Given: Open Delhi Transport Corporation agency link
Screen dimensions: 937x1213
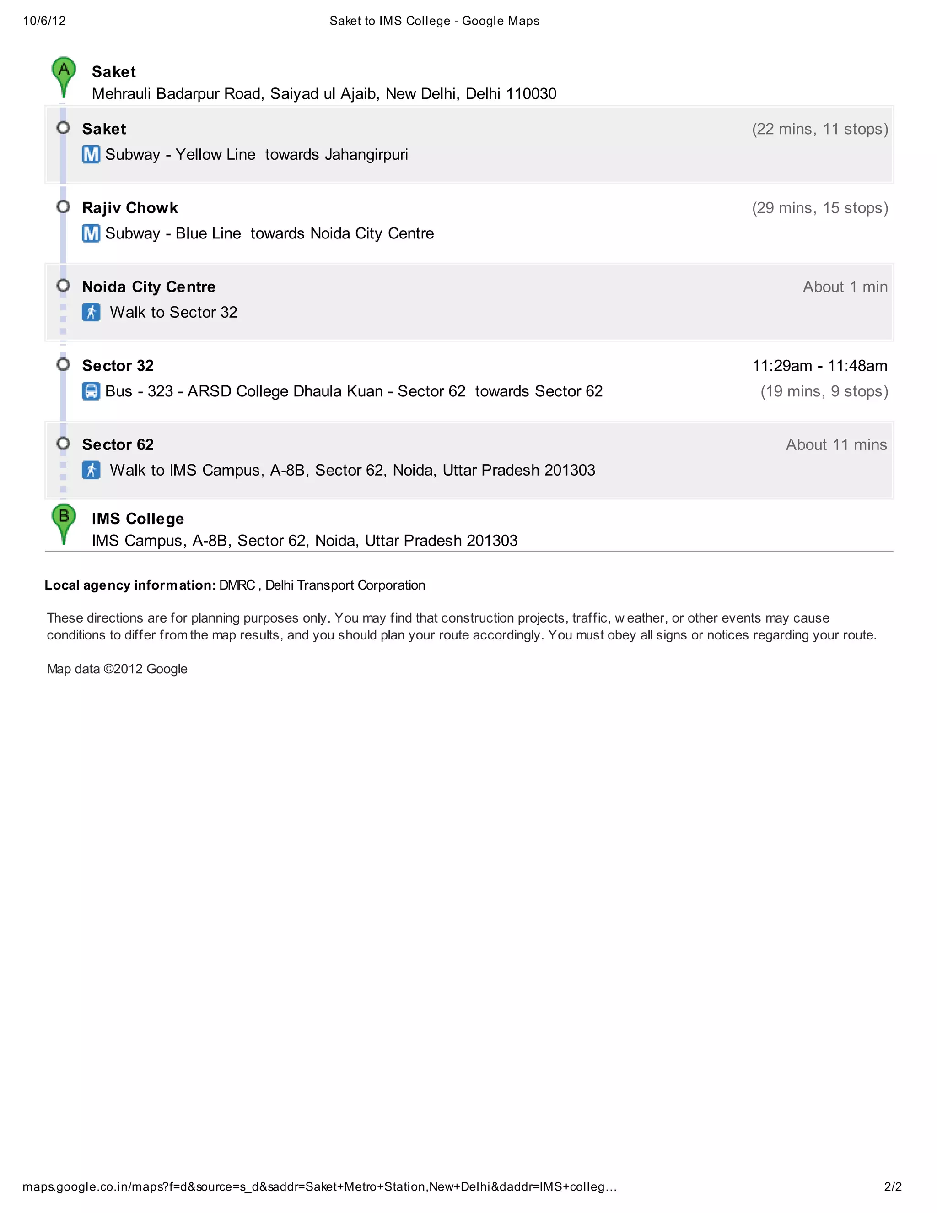Looking at the screenshot, I should pos(345,585).
